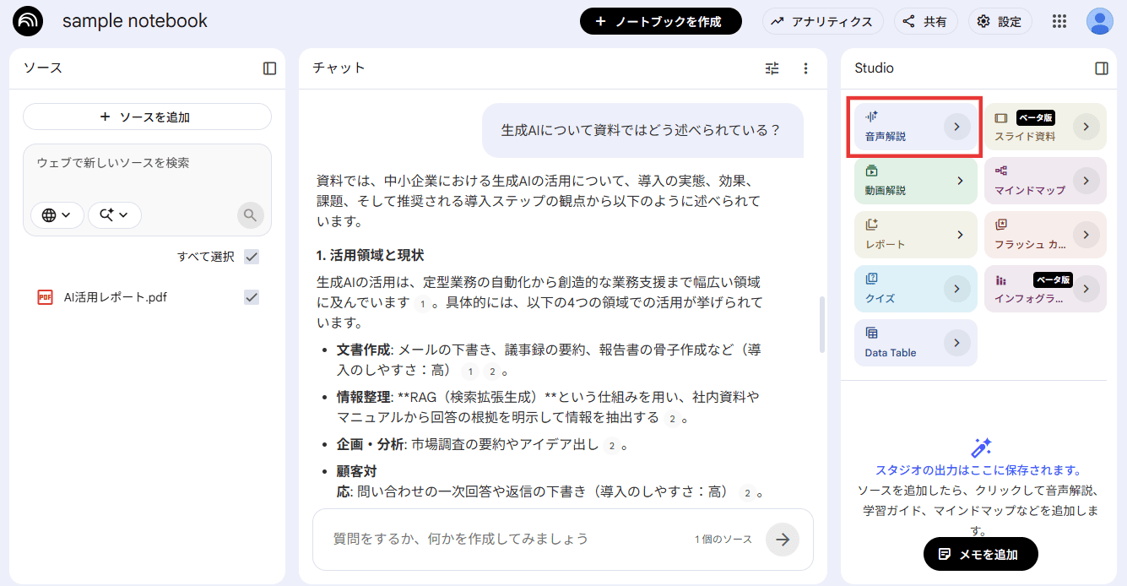Screen dimensions: 1127x586
Task: Expand 動画解説 options arrow
Action: pyautogui.click(x=959, y=181)
